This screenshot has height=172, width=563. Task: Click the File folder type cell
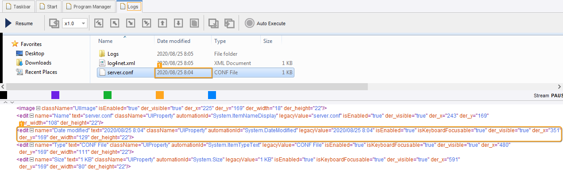226,54
